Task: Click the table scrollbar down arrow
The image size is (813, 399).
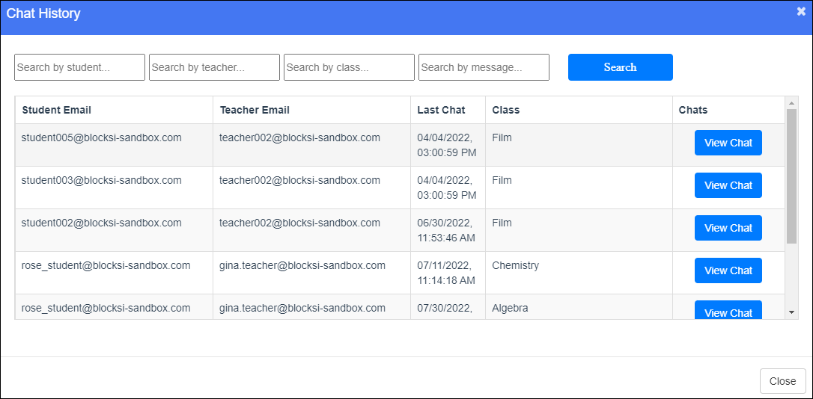Action: 792,312
